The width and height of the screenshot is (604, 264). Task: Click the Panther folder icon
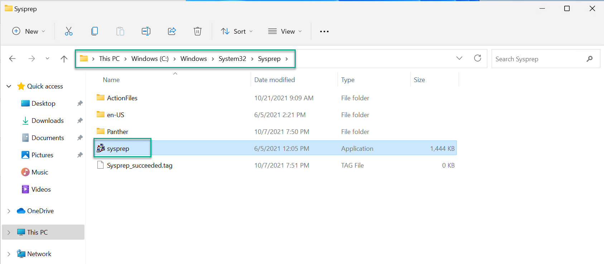[x=101, y=131]
